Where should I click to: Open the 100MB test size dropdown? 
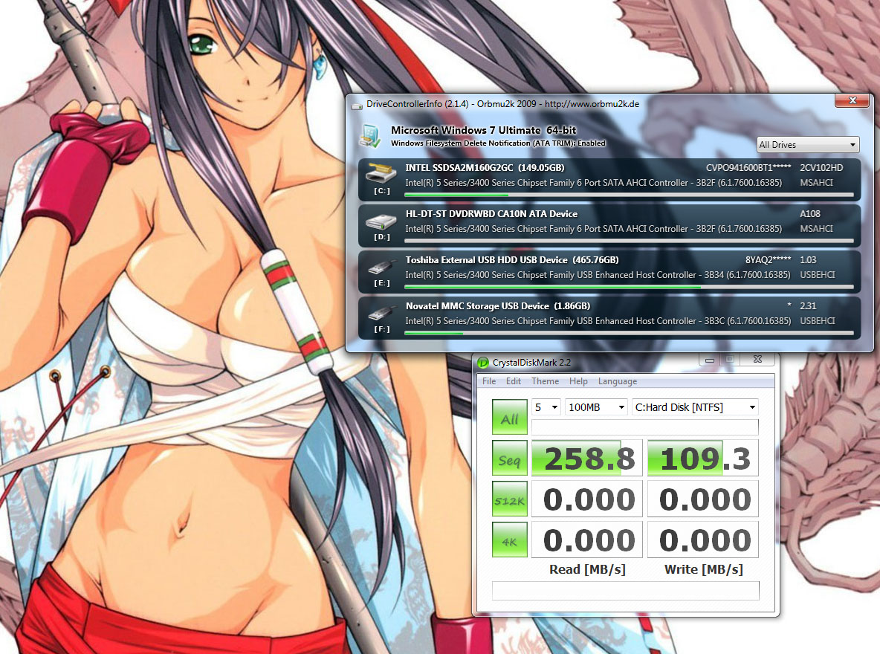pyautogui.click(x=596, y=407)
